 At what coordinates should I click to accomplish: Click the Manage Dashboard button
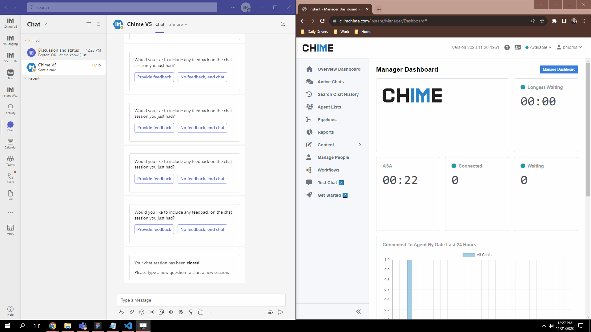(x=559, y=69)
